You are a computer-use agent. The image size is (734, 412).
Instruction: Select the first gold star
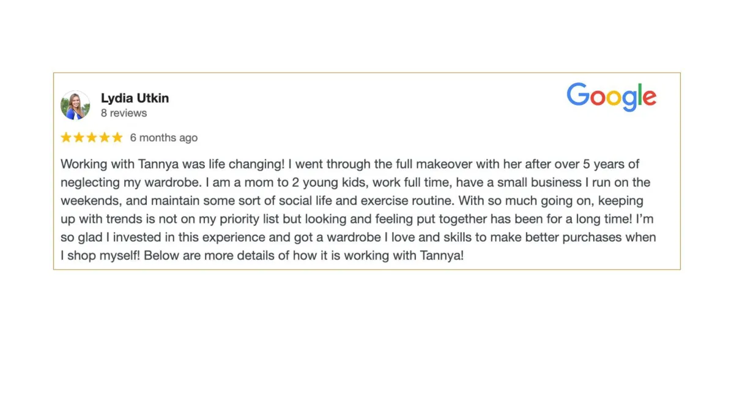click(x=66, y=137)
